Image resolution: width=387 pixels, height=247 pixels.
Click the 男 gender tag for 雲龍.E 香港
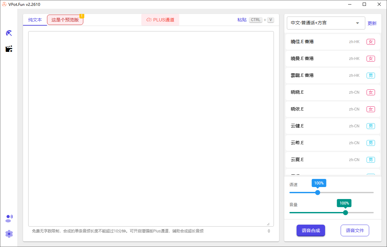[x=371, y=76]
